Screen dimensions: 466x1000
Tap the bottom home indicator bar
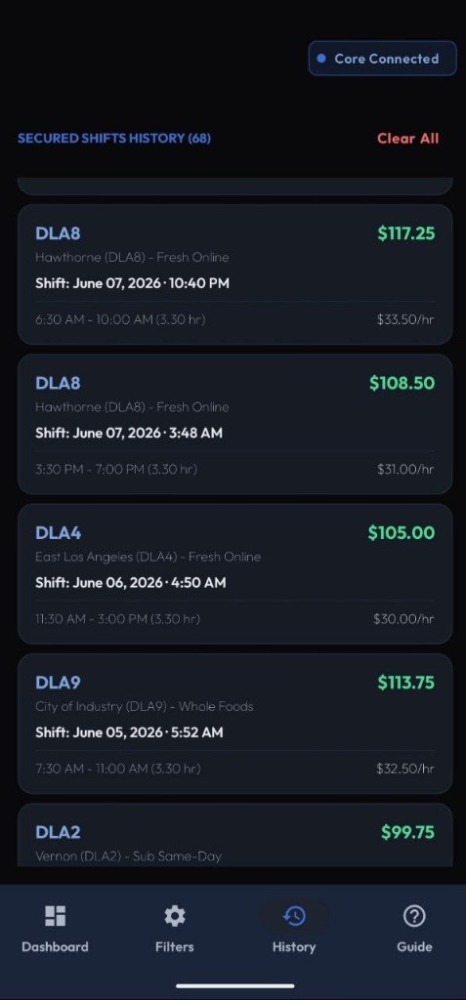click(x=234, y=986)
